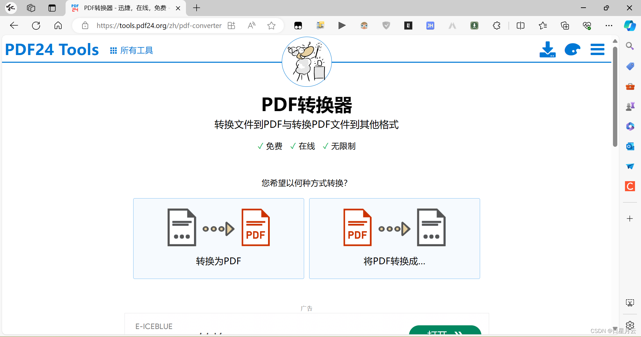Click the E-ICEBLUE ad text
Image resolution: width=641 pixels, height=337 pixels.
[154, 326]
